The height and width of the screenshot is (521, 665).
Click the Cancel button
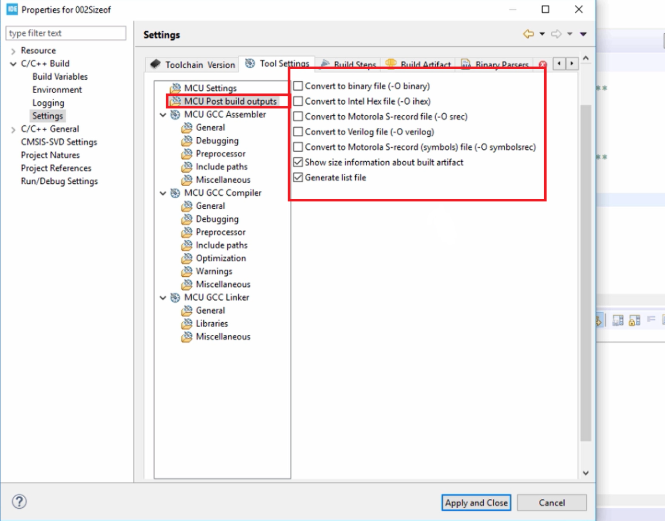pyautogui.click(x=552, y=503)
